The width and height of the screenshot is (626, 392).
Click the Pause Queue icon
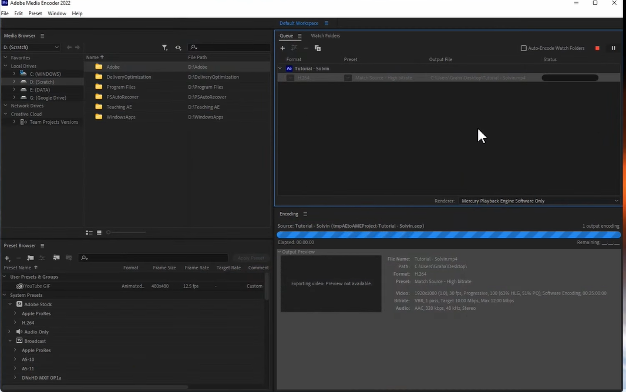coord(613,48)
